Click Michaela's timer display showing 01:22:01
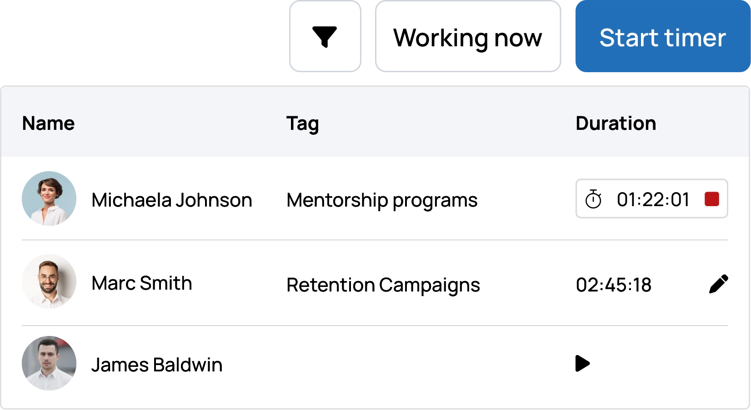Image resolution: width=751 pixels, height=410 pixels. pos(653,199)
